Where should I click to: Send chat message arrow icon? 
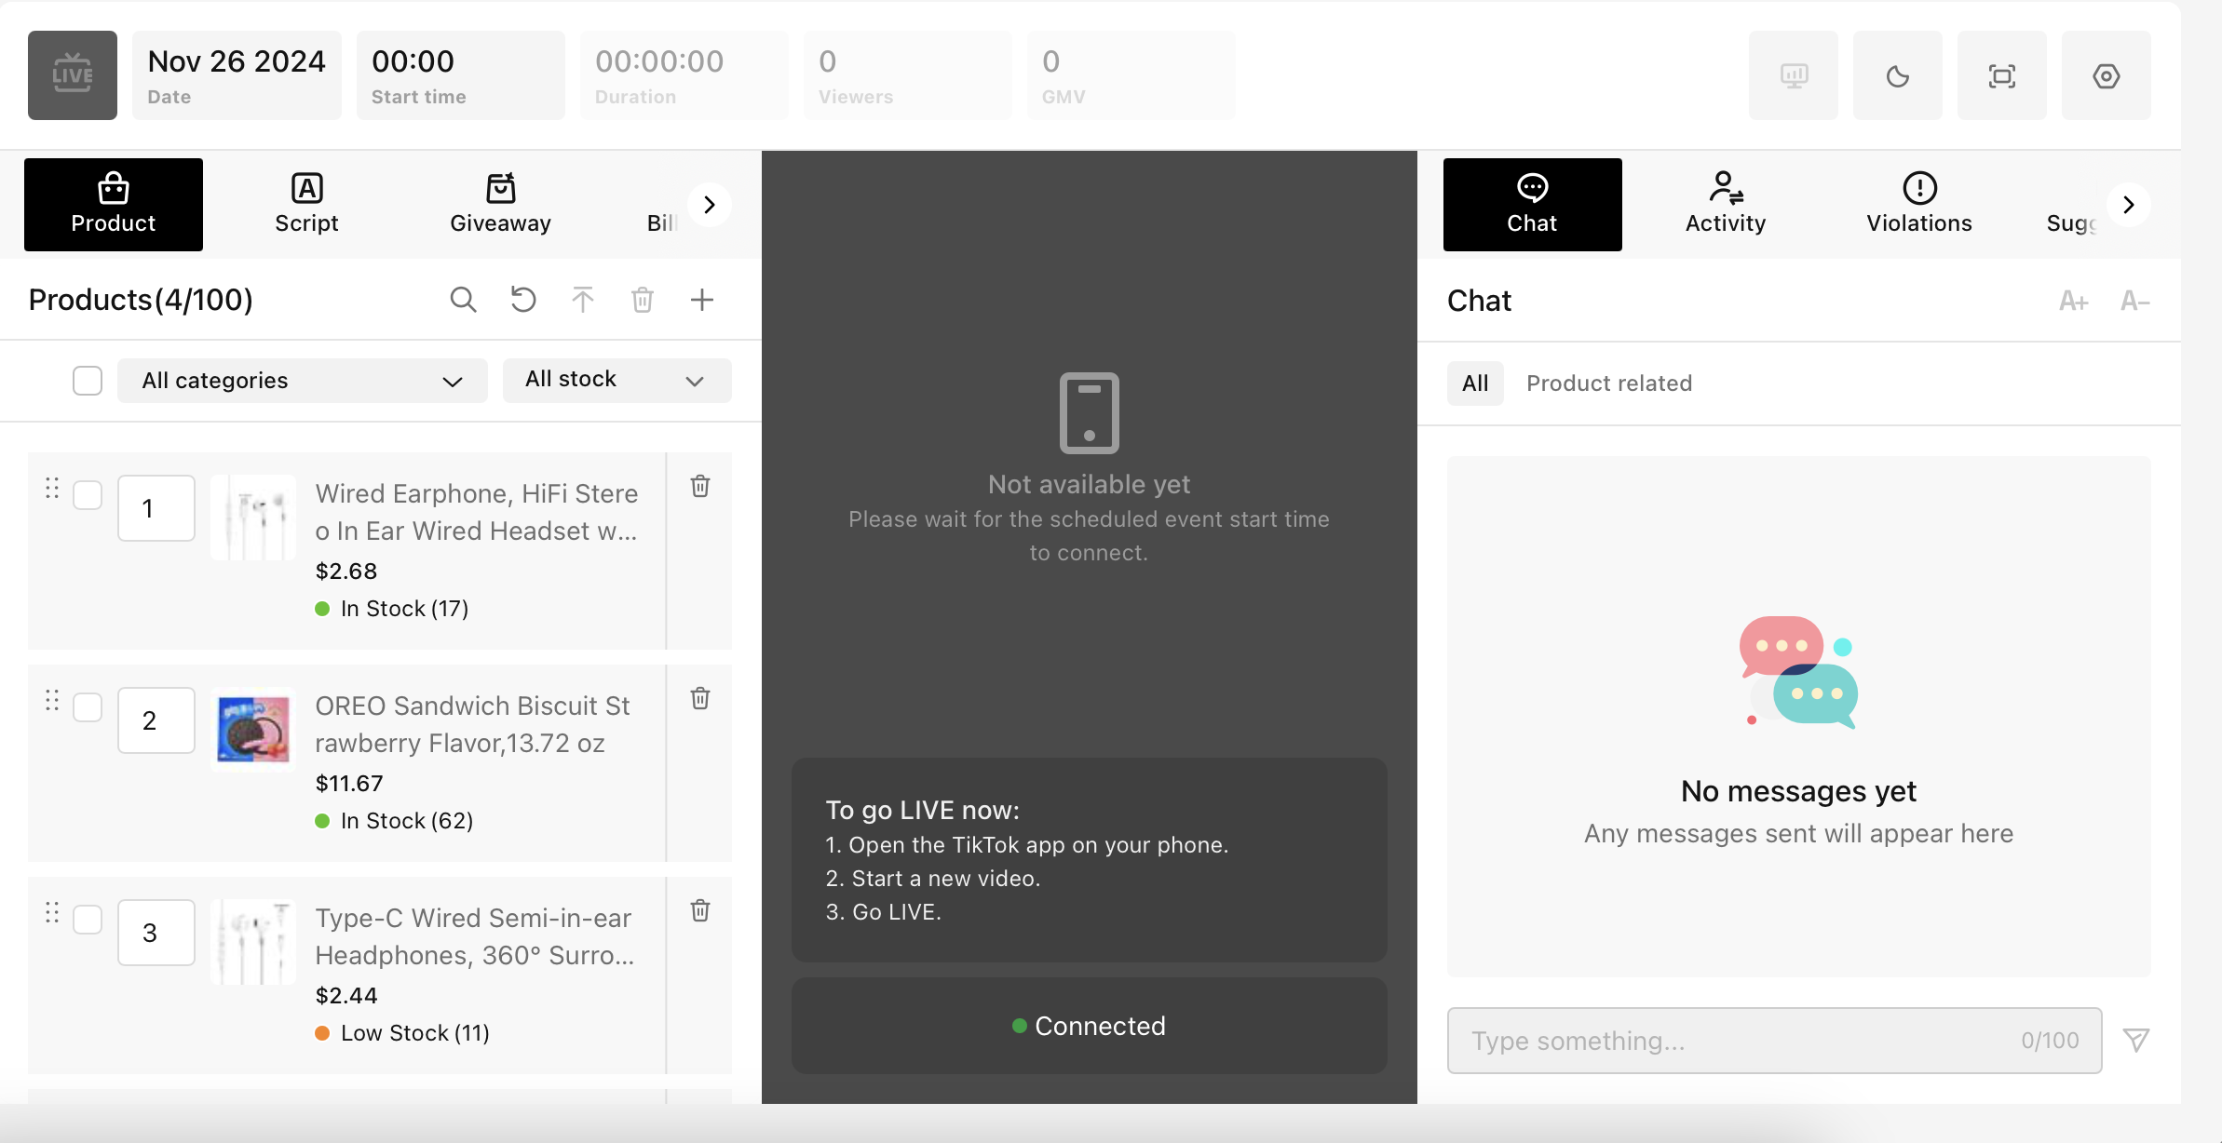coord(2136,1040)
